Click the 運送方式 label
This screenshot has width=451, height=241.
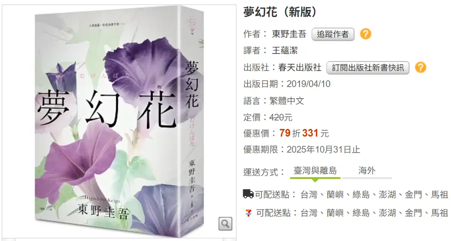point(261,172)
